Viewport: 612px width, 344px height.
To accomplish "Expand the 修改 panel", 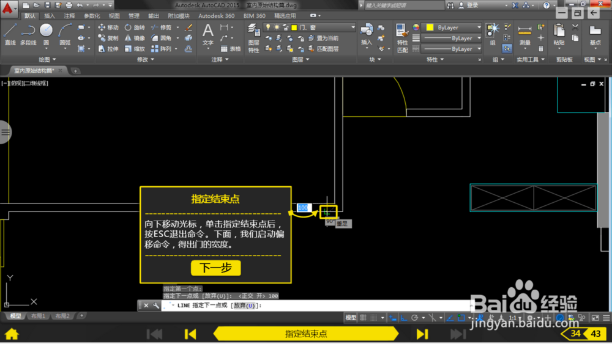I will (146, 59).
